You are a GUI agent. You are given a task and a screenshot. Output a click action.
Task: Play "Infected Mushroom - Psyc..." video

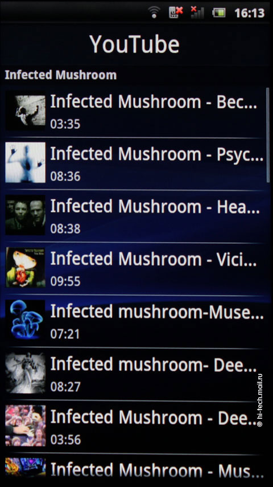pyautogui.click(x=135, y=163)
